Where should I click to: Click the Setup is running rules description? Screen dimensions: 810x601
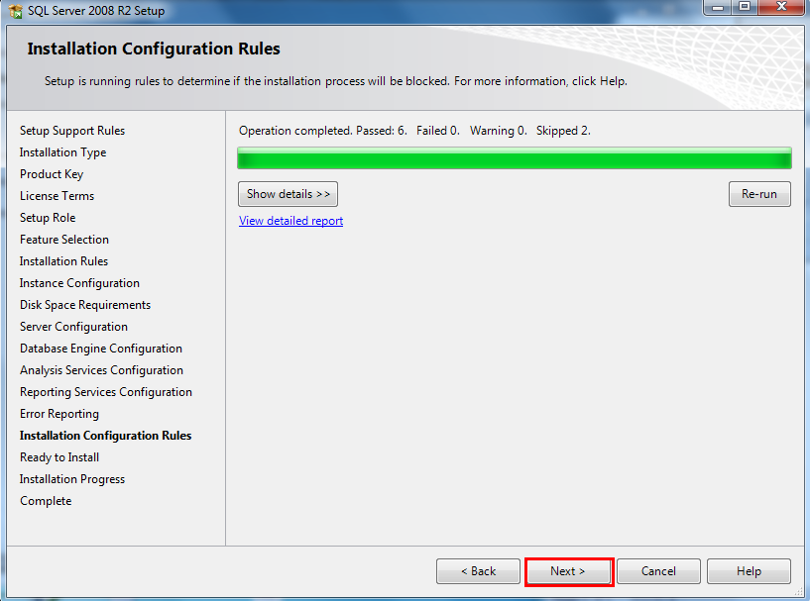click(336, 81)
